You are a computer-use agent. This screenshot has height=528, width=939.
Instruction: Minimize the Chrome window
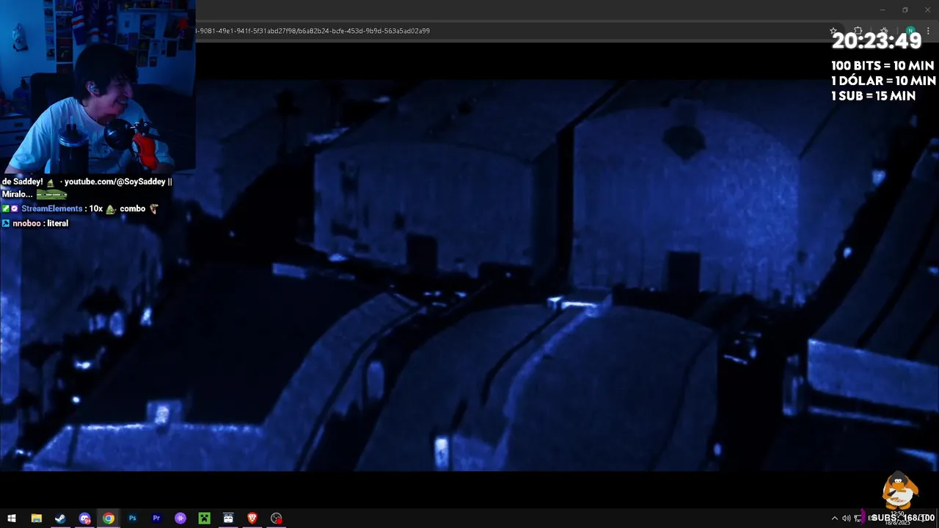tap(883, 10)
